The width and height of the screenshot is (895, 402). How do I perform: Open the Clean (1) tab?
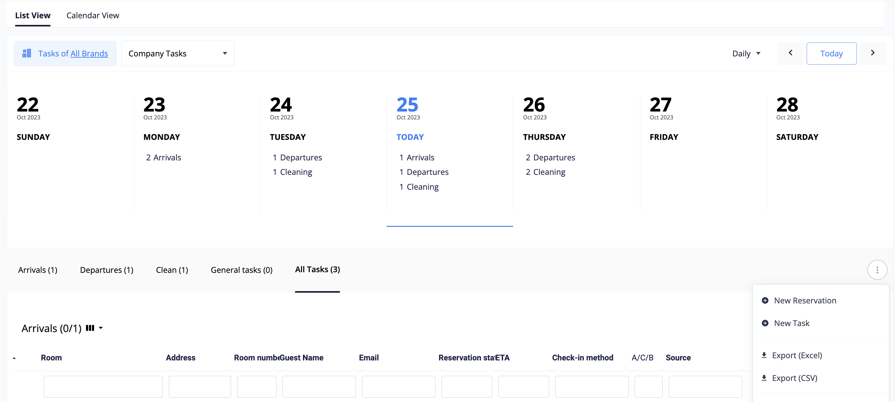172,270
